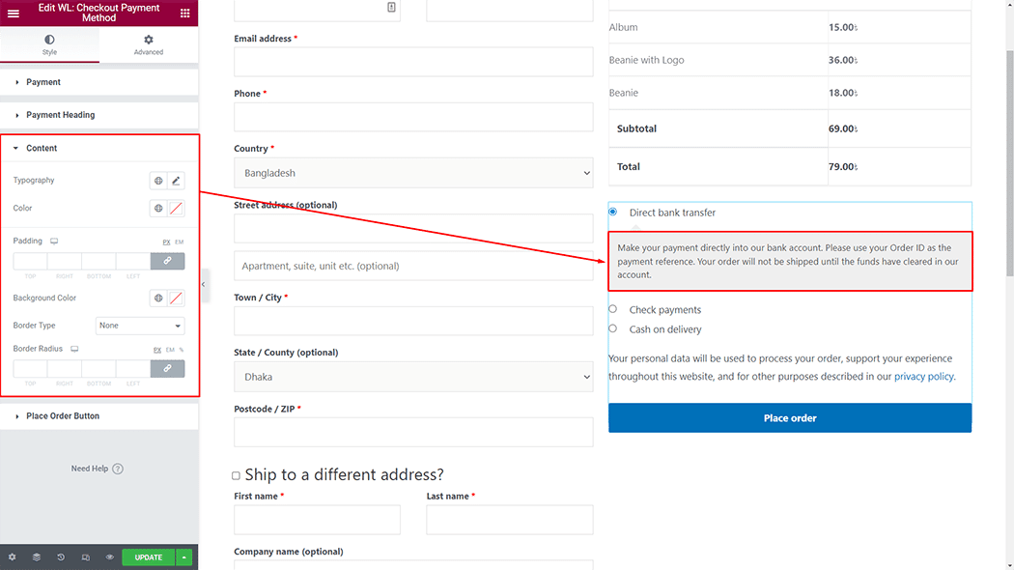
Task: Click the padding link values icon
Action: click(167, 261)
